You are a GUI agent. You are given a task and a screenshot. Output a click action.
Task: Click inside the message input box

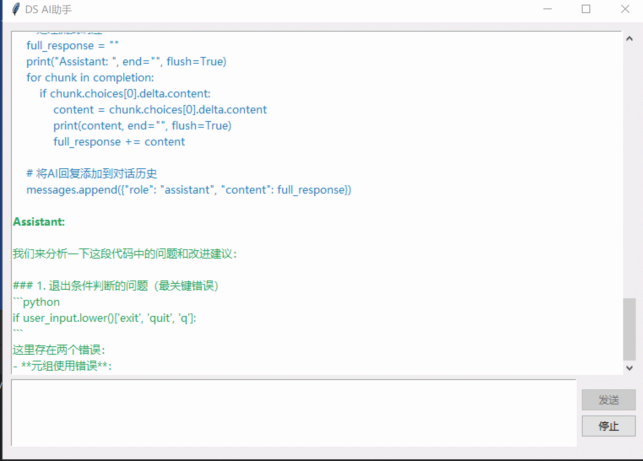click(294, 412)
